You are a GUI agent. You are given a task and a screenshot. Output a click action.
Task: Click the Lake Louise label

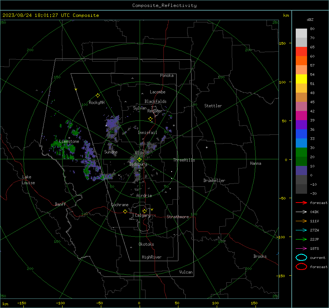click(x=28, y=180)
